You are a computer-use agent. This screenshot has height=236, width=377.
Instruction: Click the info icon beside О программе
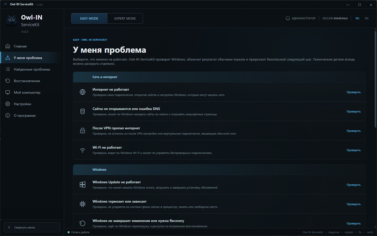[x=8, y=115]
